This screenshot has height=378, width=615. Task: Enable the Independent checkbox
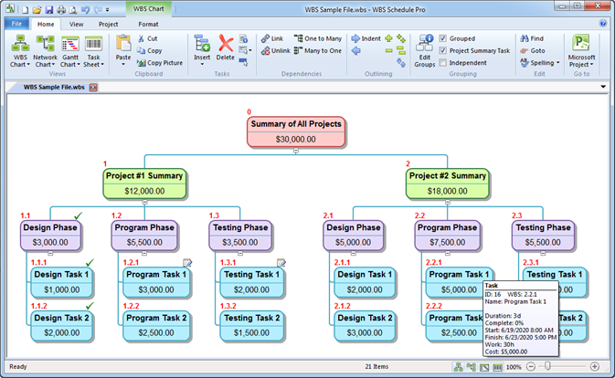click(x=443, y=63)
